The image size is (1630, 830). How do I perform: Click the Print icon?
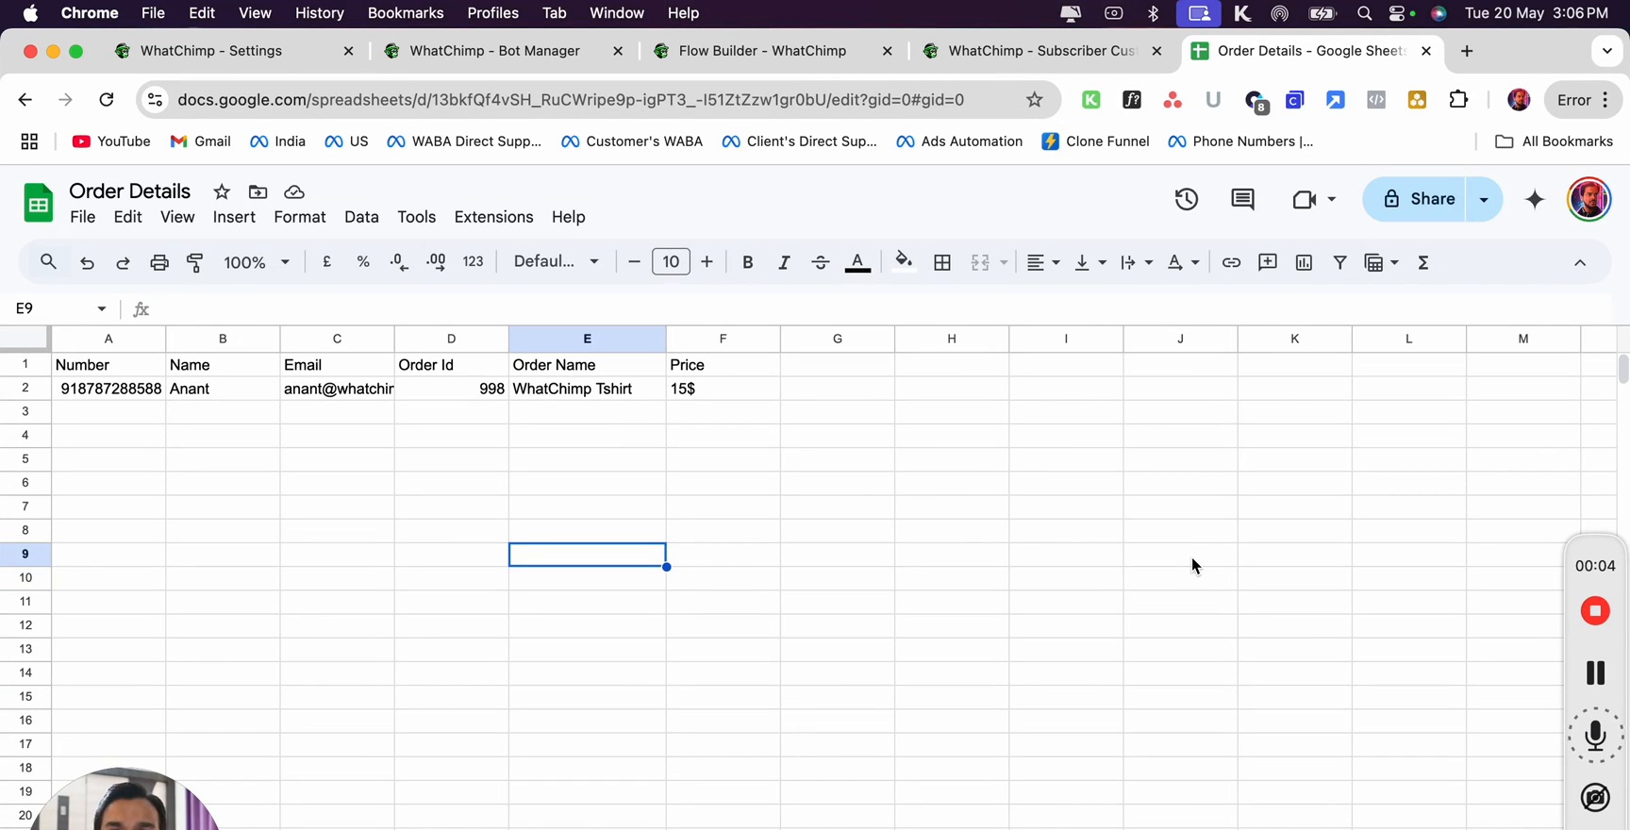[159, 262]
